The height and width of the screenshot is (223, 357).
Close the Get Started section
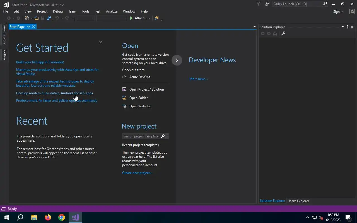[x=100, y=42]
